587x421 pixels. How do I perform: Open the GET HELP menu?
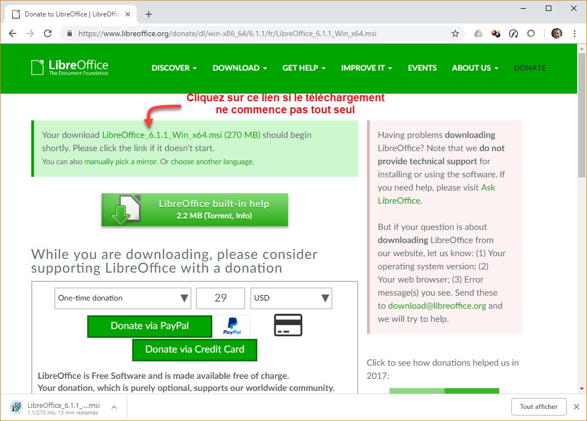(x=304, y=68)
